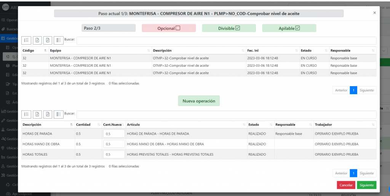
Task: Go to Siguiente page of the upper table
Action: 367,90
